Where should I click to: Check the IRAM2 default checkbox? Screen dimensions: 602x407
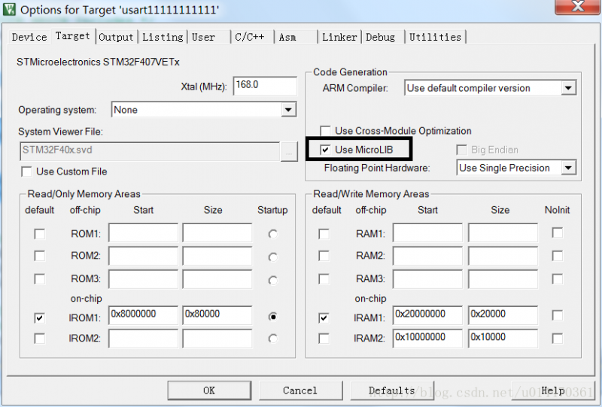pyautogui.click(x=324, y=339)
